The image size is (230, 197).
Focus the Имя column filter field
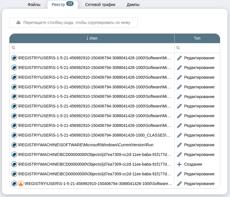(x=94, y=48)
